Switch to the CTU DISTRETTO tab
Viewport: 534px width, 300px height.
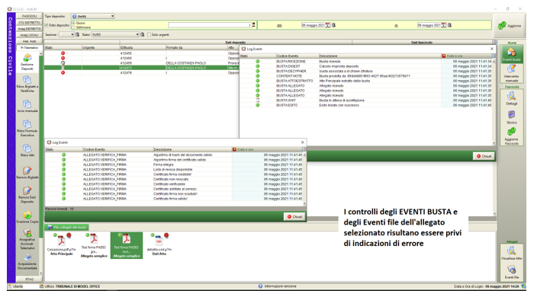coord(29,22)
